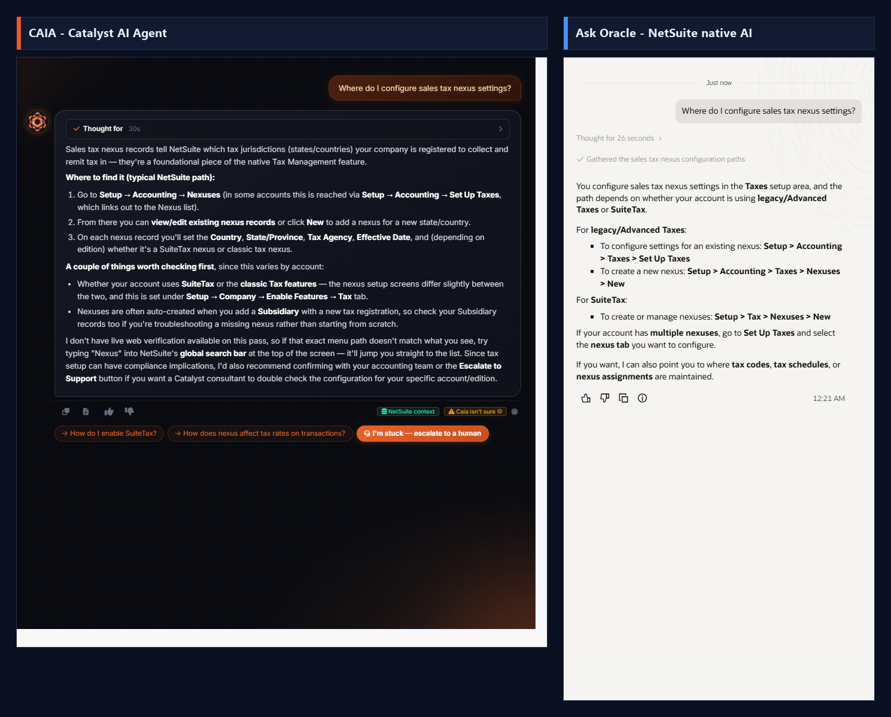The height and width of the screenshot is (717, 891).
Task: Copy the CAIA response
Action: point(66,411)
